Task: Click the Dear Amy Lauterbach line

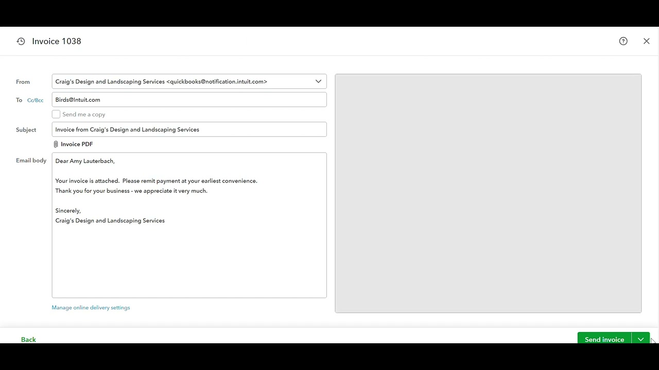Action: click(85, 161)
